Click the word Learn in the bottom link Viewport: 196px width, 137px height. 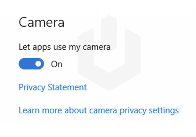click(29, 110)
